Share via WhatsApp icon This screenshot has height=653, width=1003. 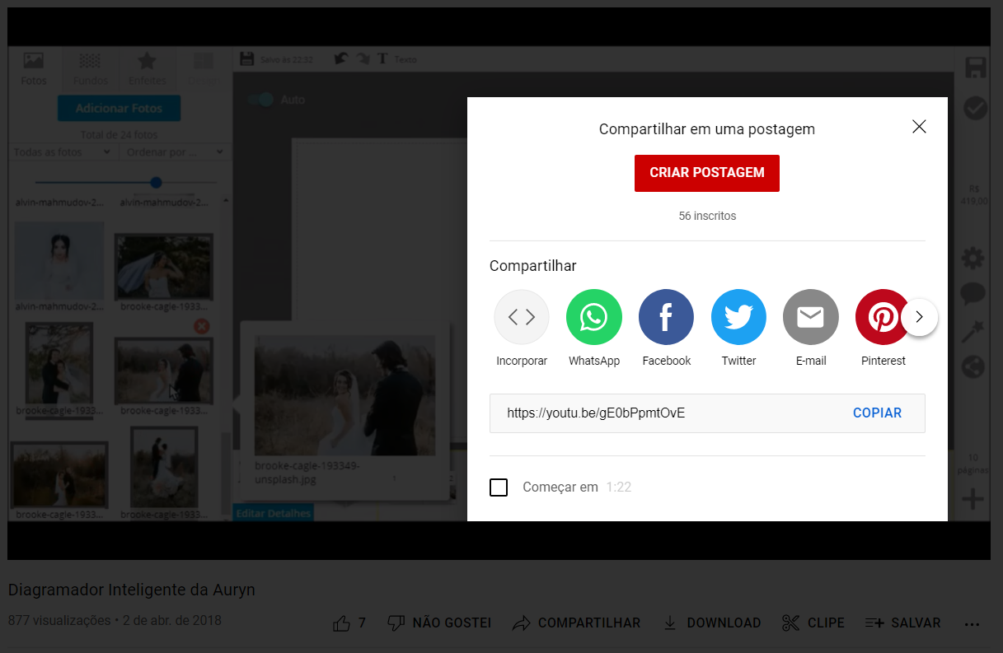click(x=594, y=317)
